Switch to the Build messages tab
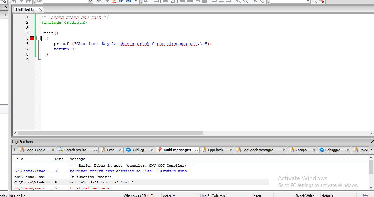This screenshot has height=197, width=374. pyautogui.click(x=177, y=150)
